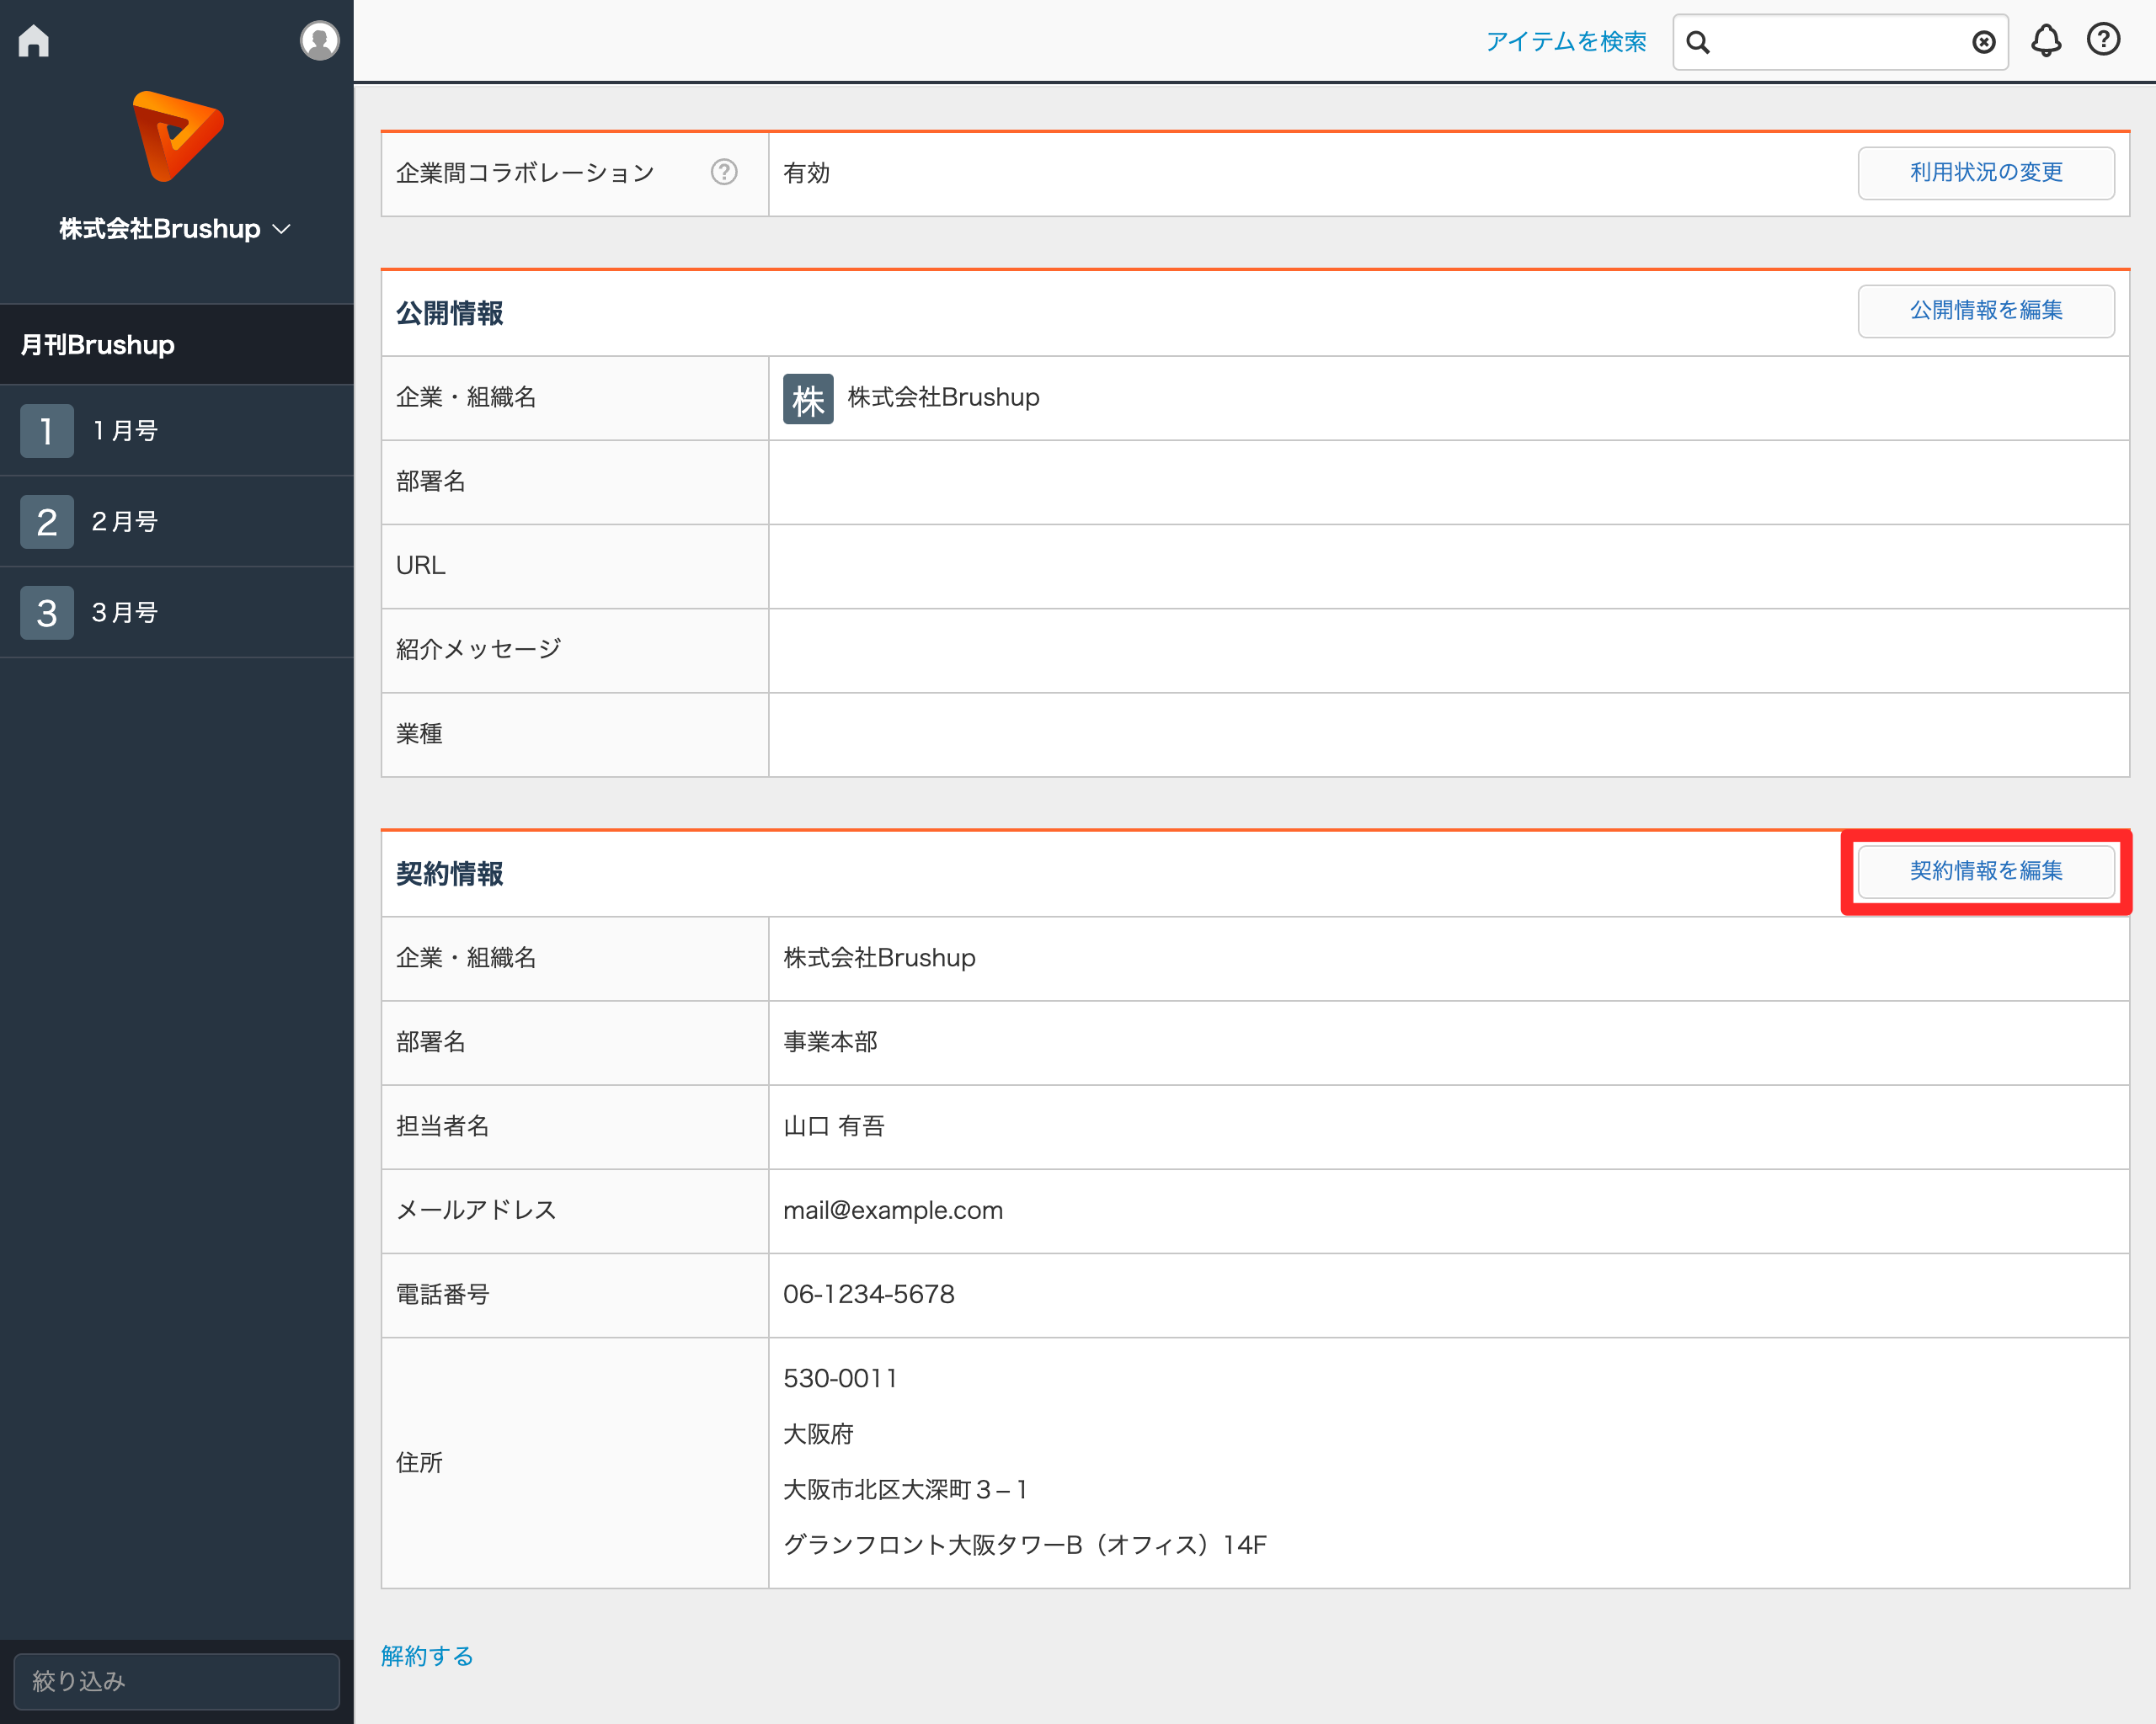Screen dimensions: 2156x1724
Task: Focus the 絞り込み filter input field
Action: pos(177,1681)
